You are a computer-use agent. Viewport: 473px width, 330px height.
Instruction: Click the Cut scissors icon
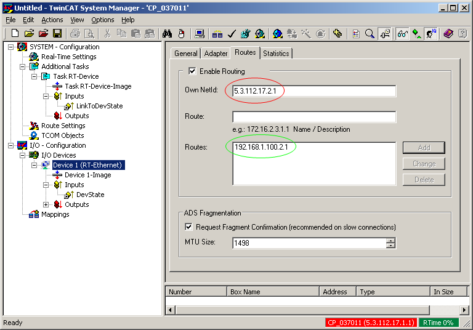[x=107, y=33]
